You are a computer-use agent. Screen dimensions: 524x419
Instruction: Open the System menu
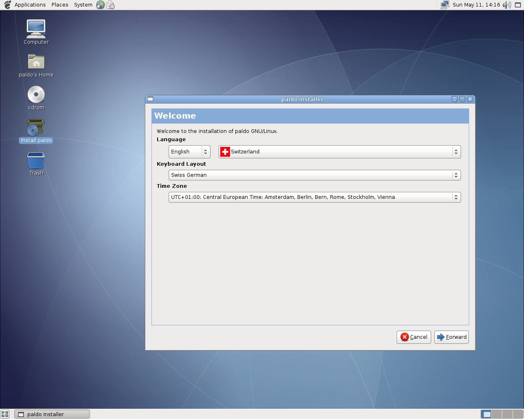pos(83,5)
